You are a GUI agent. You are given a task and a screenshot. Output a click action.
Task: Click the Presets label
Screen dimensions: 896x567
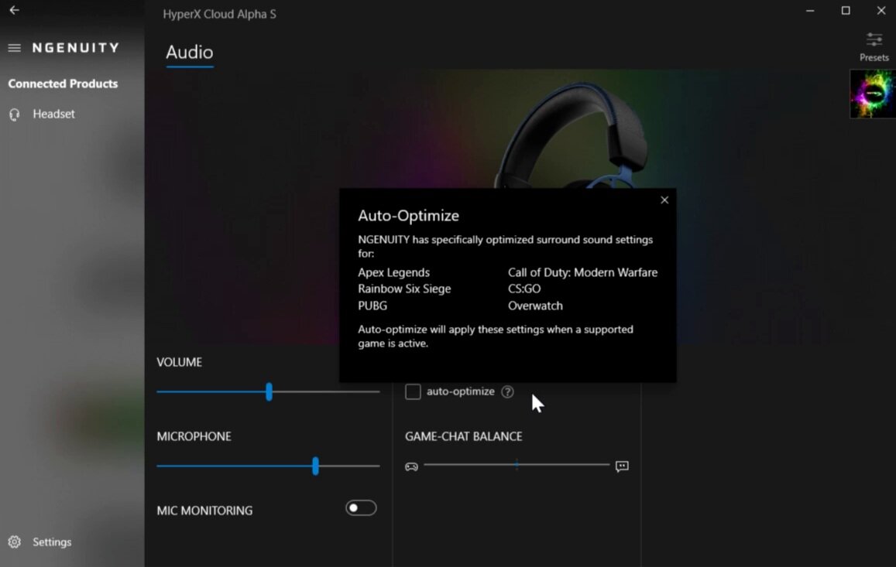click(874, 58)
